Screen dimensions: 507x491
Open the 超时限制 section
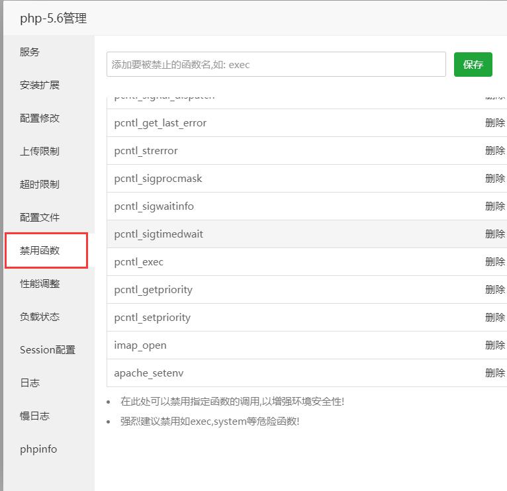click(40, 184)
